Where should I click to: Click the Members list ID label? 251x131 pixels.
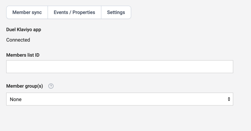pyautogui.click(x=23, y=55)
